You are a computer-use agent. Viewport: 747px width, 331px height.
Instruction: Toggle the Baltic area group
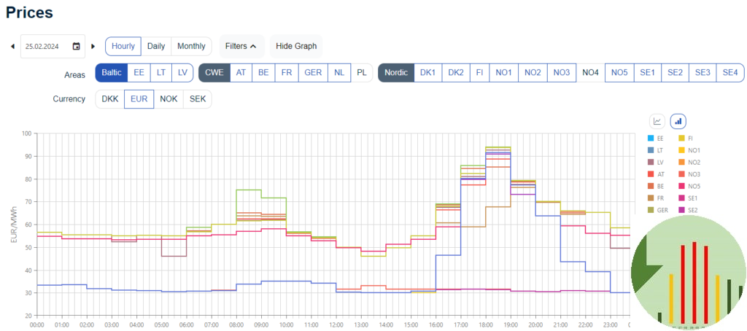pyautogui.click(x=112, y=73)
